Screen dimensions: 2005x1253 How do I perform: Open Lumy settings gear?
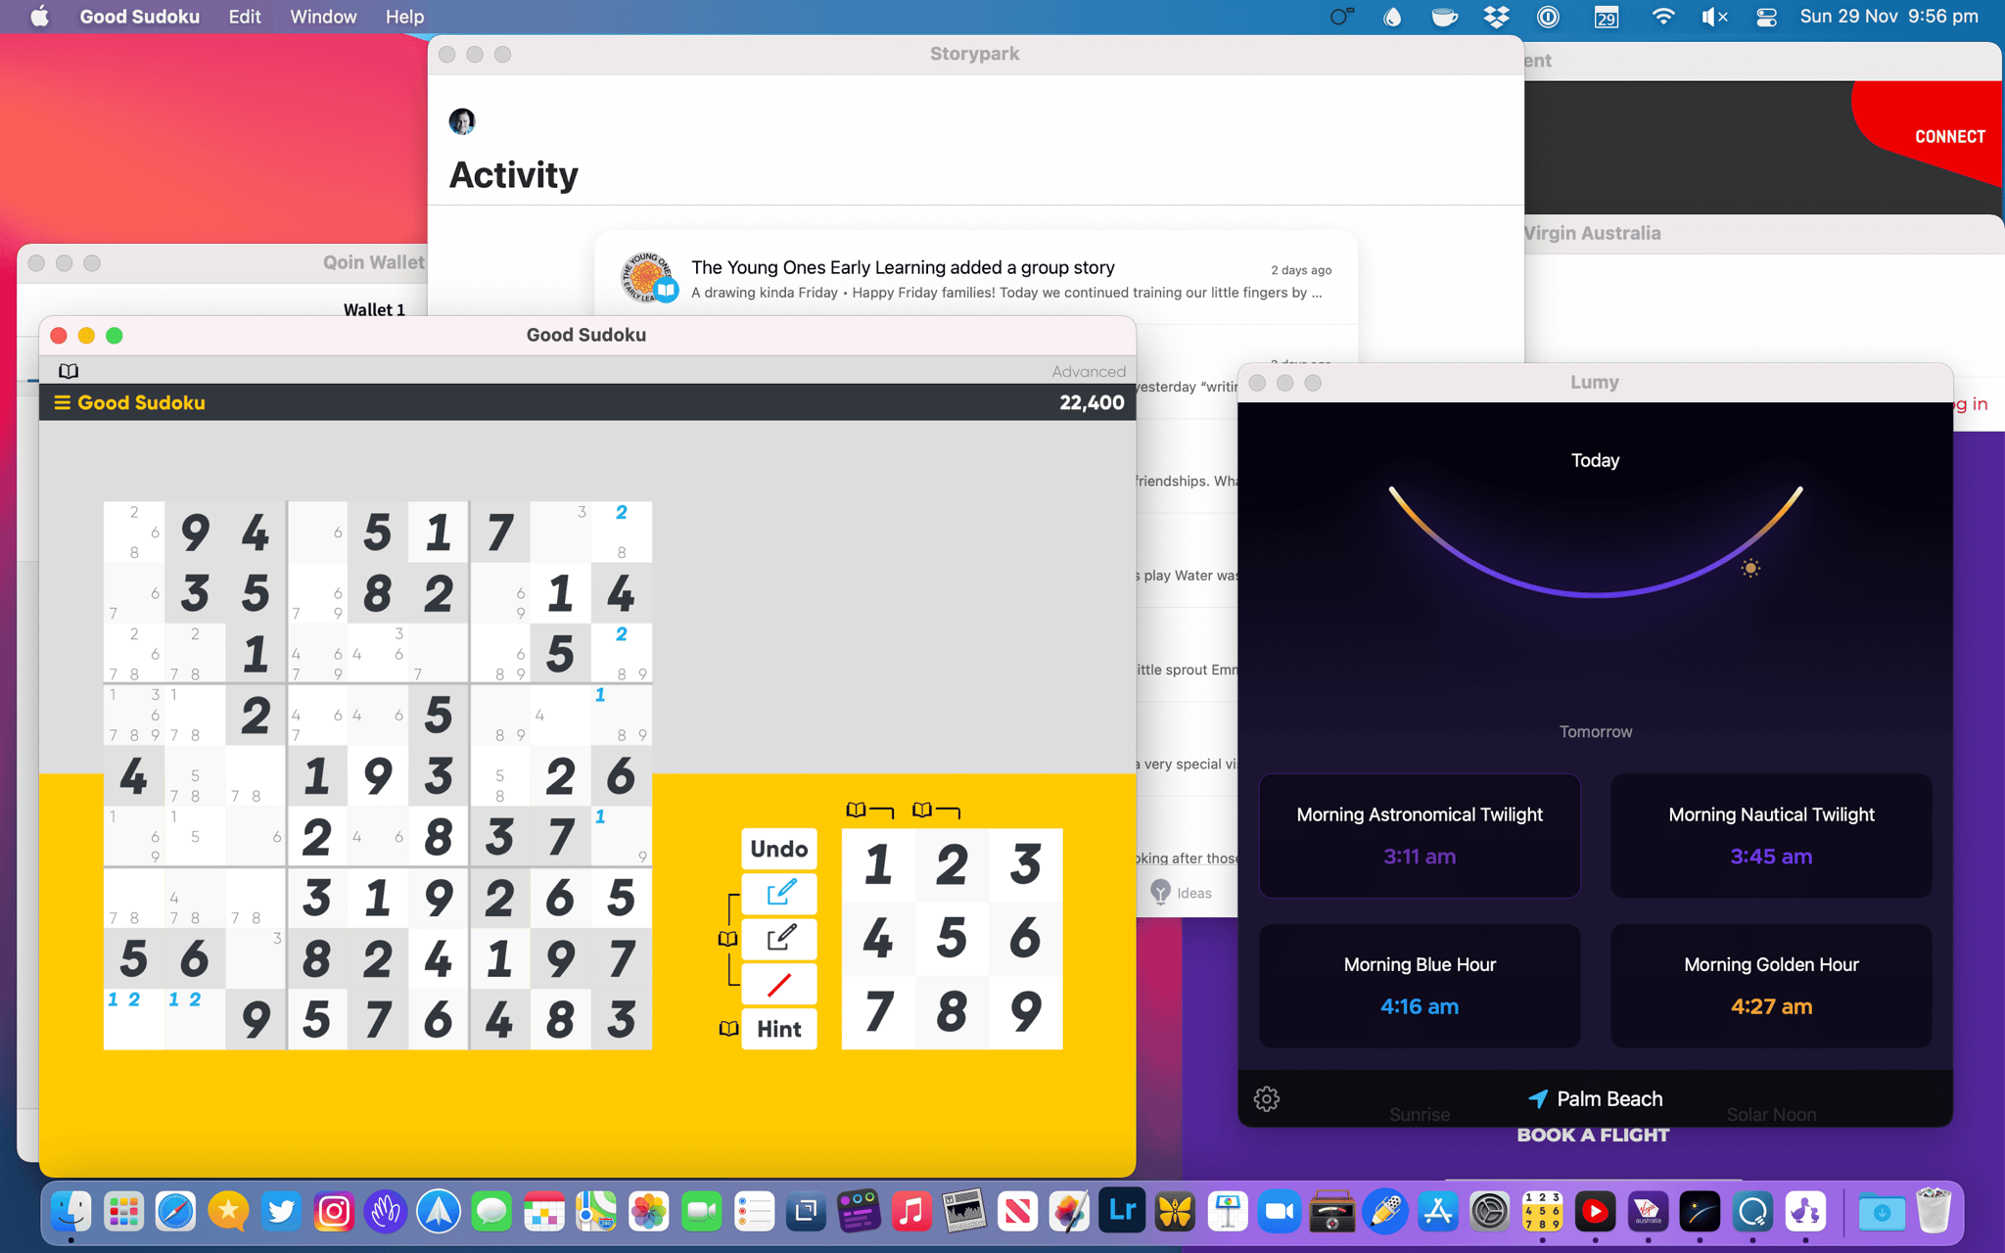(1266, 1098)
